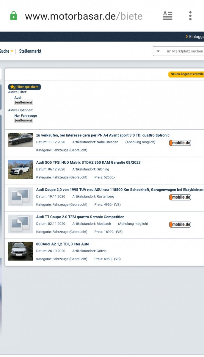The width and height of the screenshot is (204, 357).
Task: Click 'Artikelstandort: Mosbach' text
Action: [92, 224]
